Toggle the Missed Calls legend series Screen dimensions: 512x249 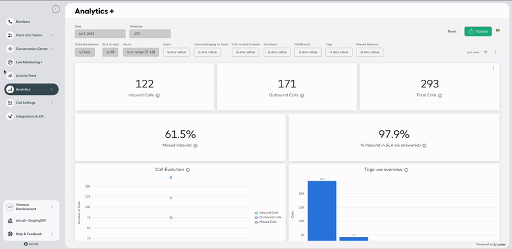click(x=266, y=222)
